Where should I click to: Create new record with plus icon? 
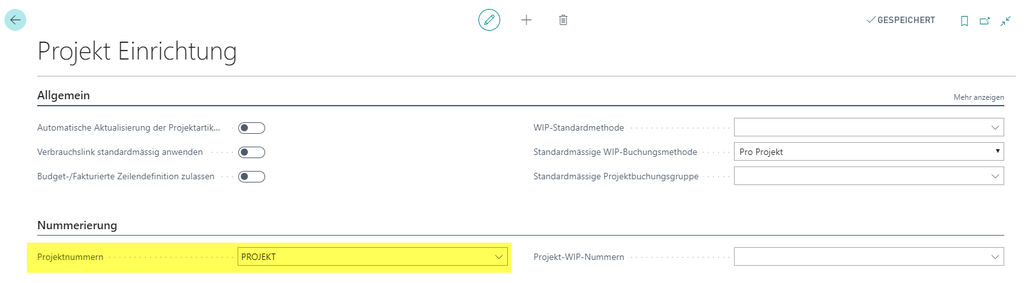(x=526, y=20)
